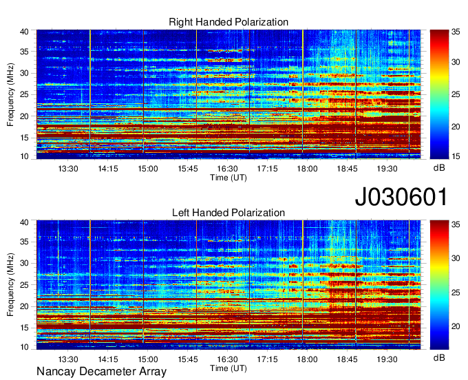468x380 pixels.
Task: Click the 35 dB label on Left Handed color bar
Action: click(456, 224)
